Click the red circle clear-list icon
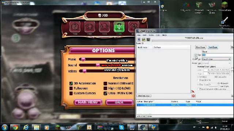 coord(193,96)
